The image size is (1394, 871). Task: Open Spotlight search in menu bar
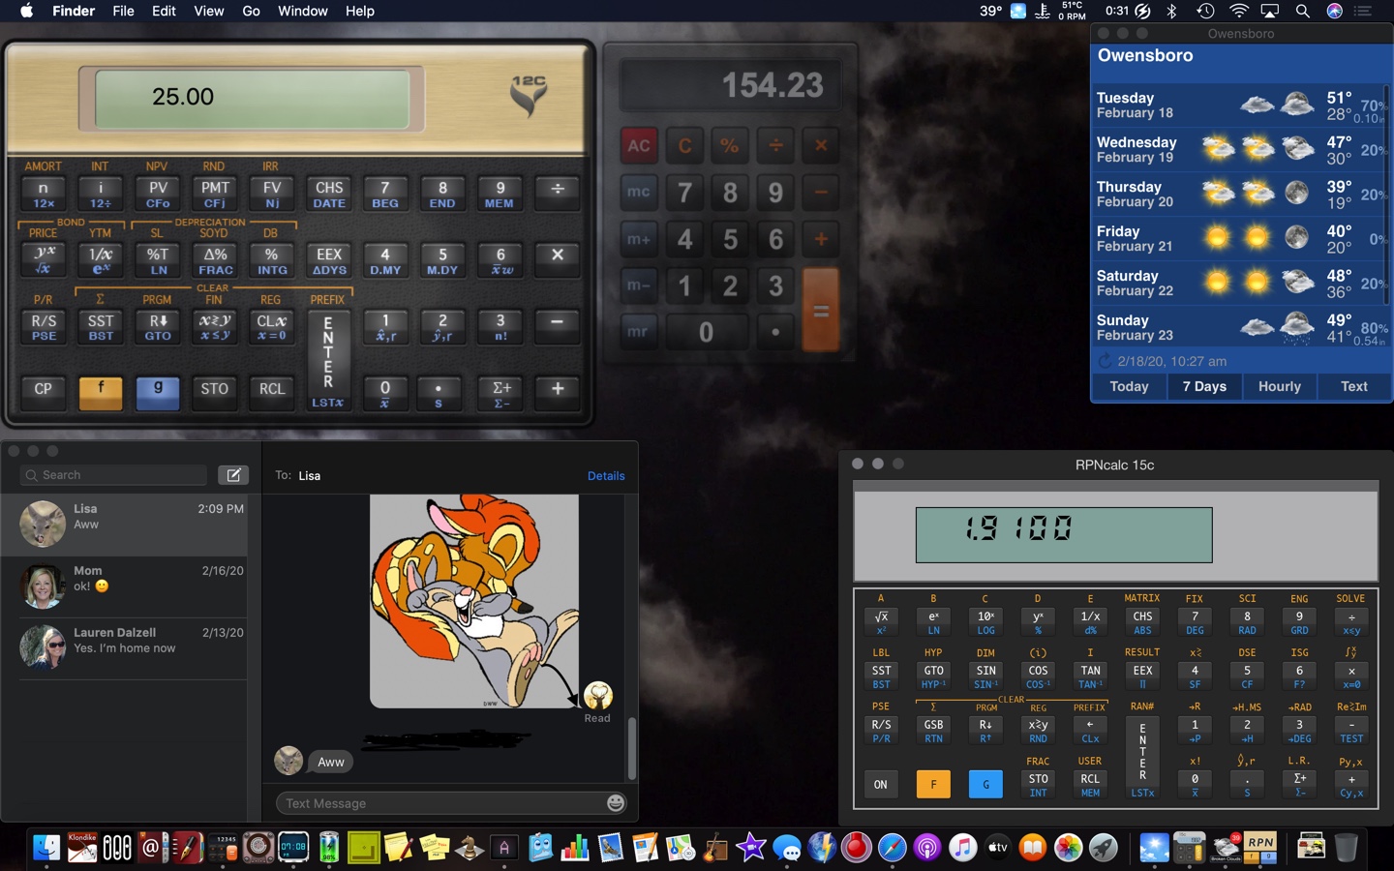[x=1302, y=11]
